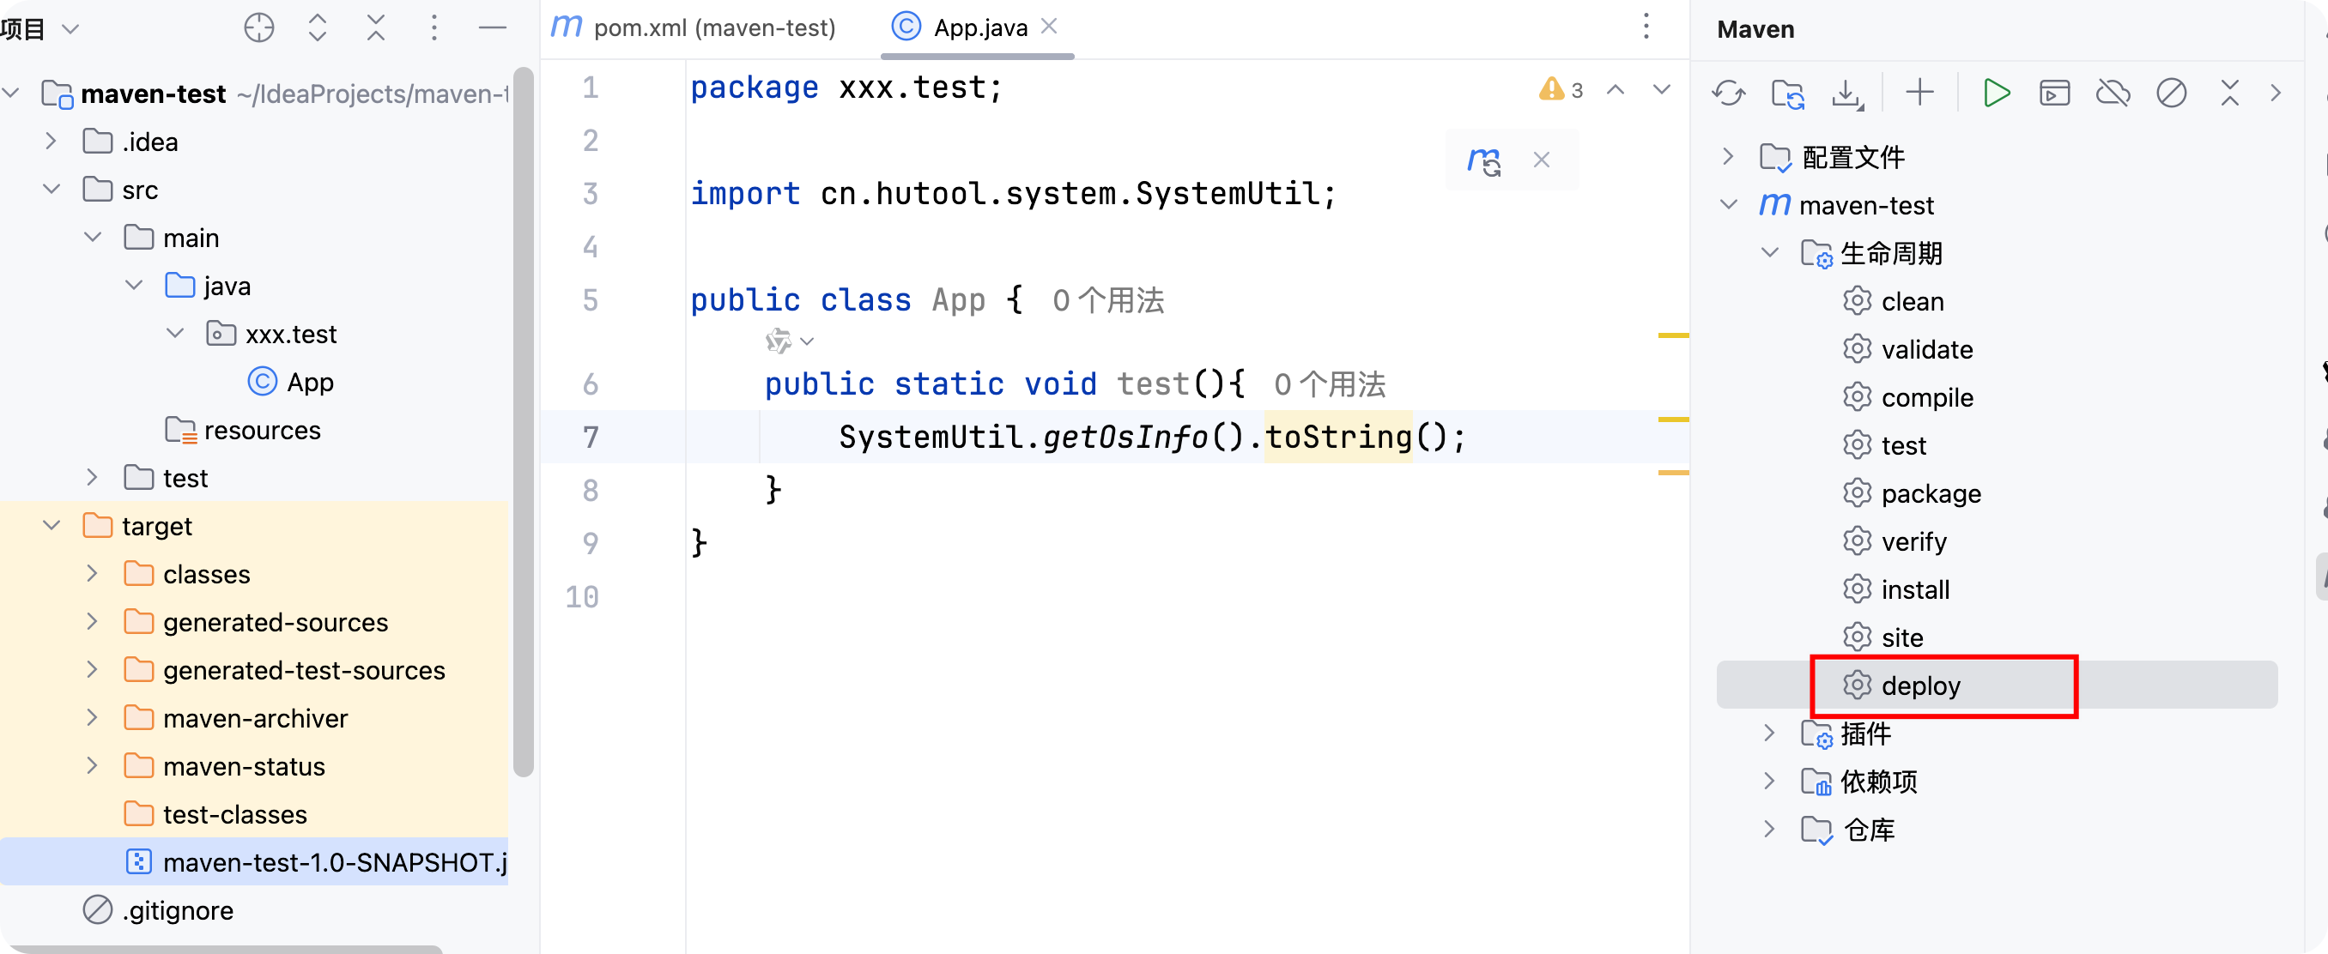The width and height of the screenshot is (2328, 954).
Task: Expand the classes folder
Action: click(x=91, y=573)
